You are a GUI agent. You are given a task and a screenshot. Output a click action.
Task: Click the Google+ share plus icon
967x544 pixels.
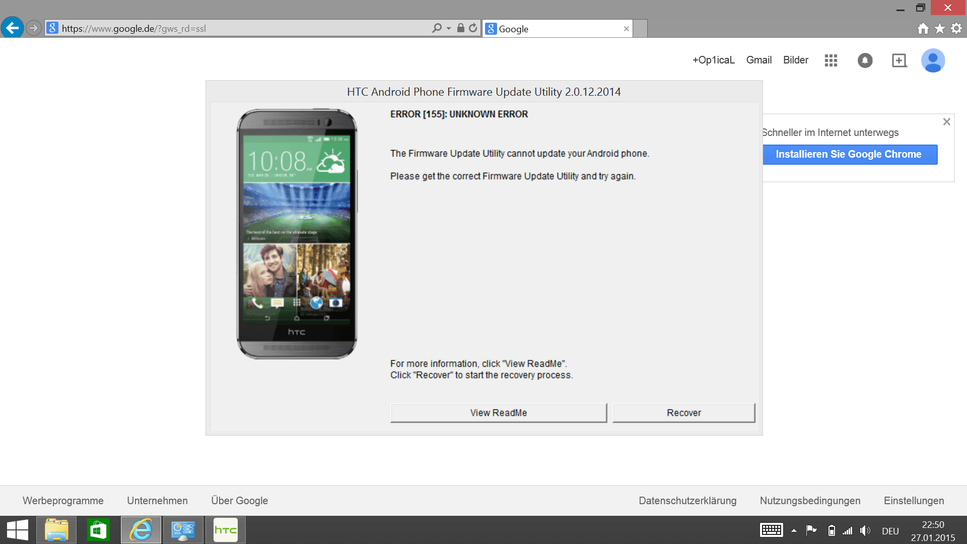click(899, 60)
